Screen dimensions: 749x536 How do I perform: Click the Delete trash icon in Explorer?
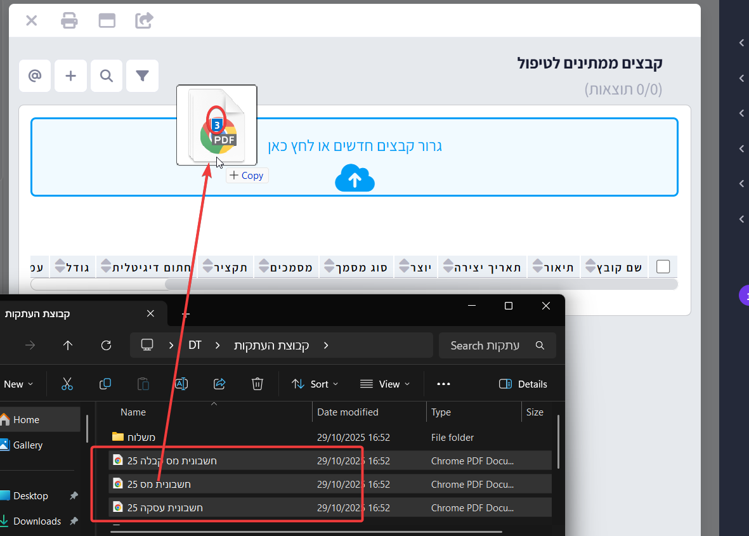point(257,384)
